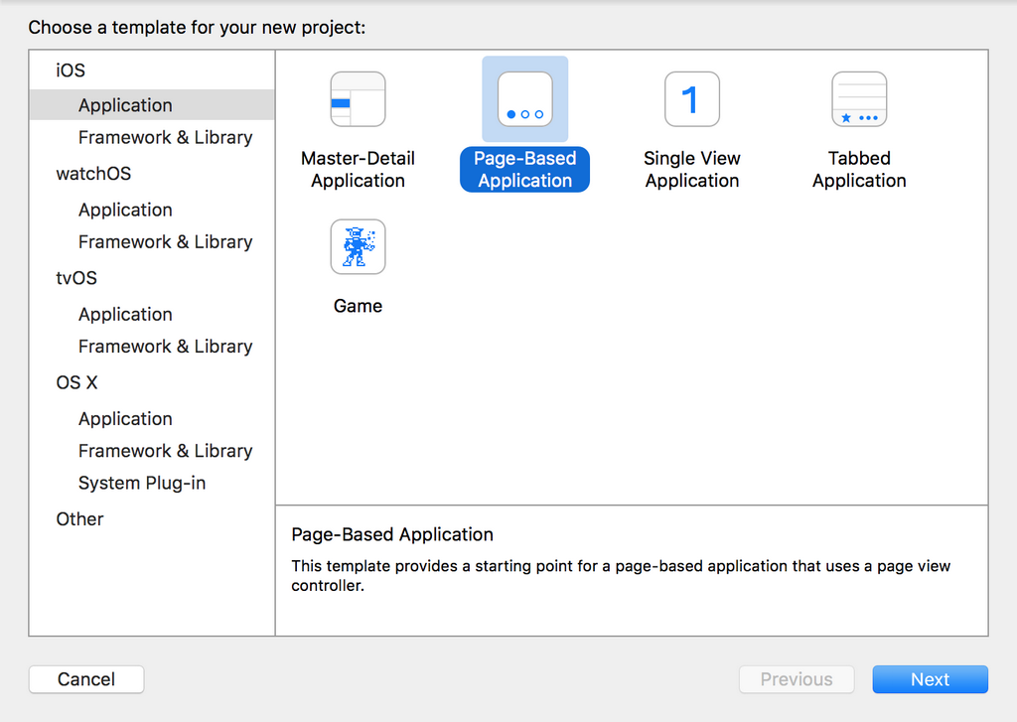This screenshot has width=1017, height=722.
Task: Select iOS Application category
Action: tap(125, 105)
